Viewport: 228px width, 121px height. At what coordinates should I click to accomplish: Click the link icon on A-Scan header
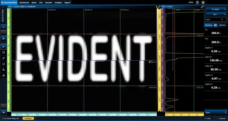[202, 7]
